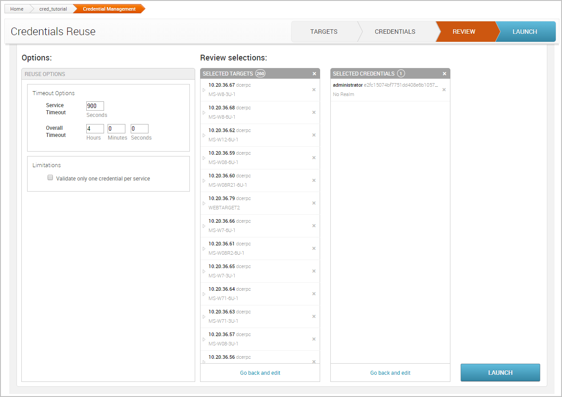Remove target 10.20.36.63 with X icon

[313, 317]
